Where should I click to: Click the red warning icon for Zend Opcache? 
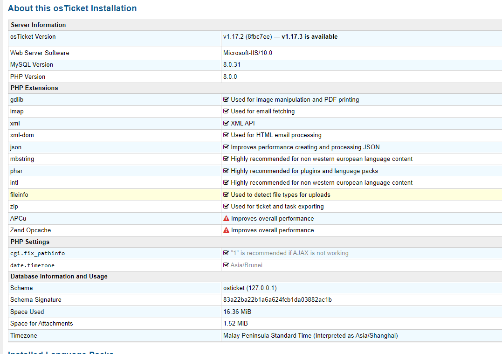pyautogui.click(x=226, y=230)
